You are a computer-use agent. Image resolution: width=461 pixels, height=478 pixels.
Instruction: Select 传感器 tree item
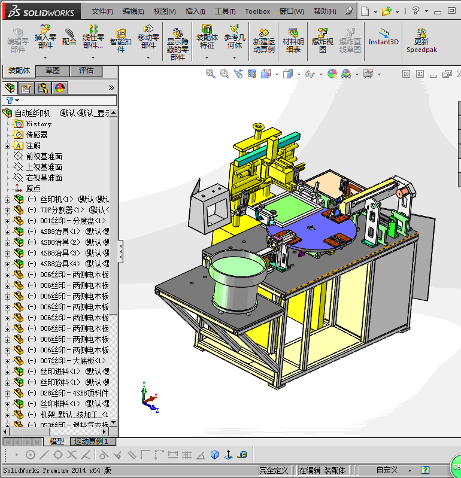pyautogui.click(x=37, y=135)
